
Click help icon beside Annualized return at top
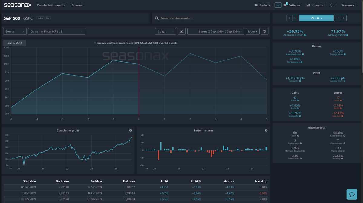coord(305,35)
